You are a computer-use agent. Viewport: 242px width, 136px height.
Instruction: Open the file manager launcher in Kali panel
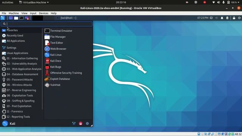[16, 18]
